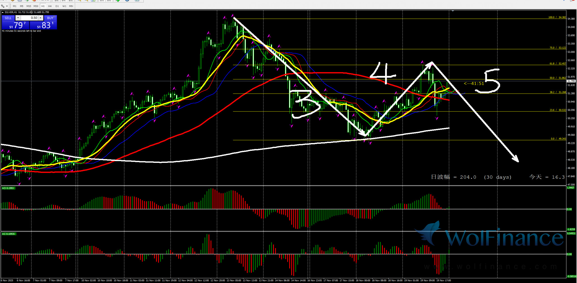This screenshot has height=283, width=577.
Task: Select the Fibonacci 61.8 level label
Action: 557,64
